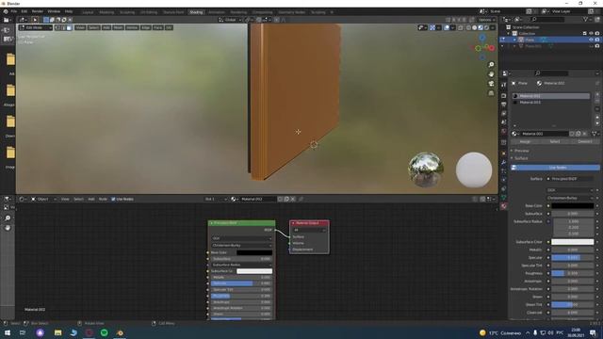The image size is (603, 339).
Task: Click the Select button in material panel
Action: tap(555, 142)
